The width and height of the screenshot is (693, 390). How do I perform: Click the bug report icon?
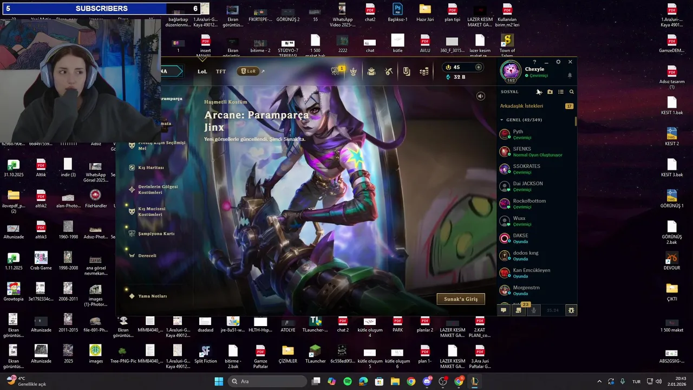571,310
